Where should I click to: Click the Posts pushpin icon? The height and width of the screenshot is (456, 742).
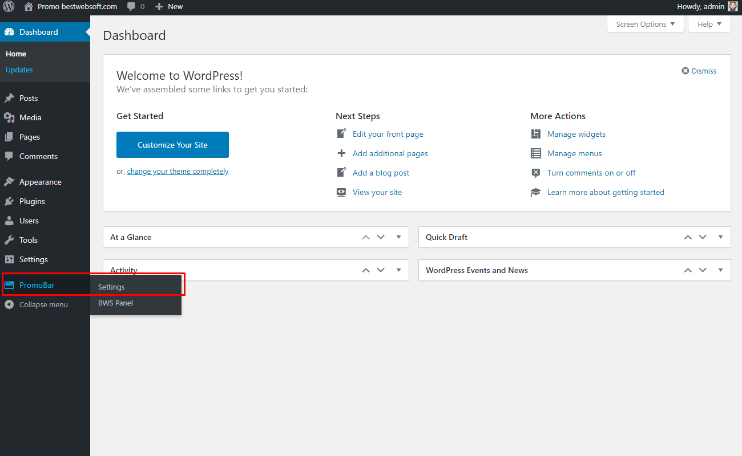coord(9,98)
